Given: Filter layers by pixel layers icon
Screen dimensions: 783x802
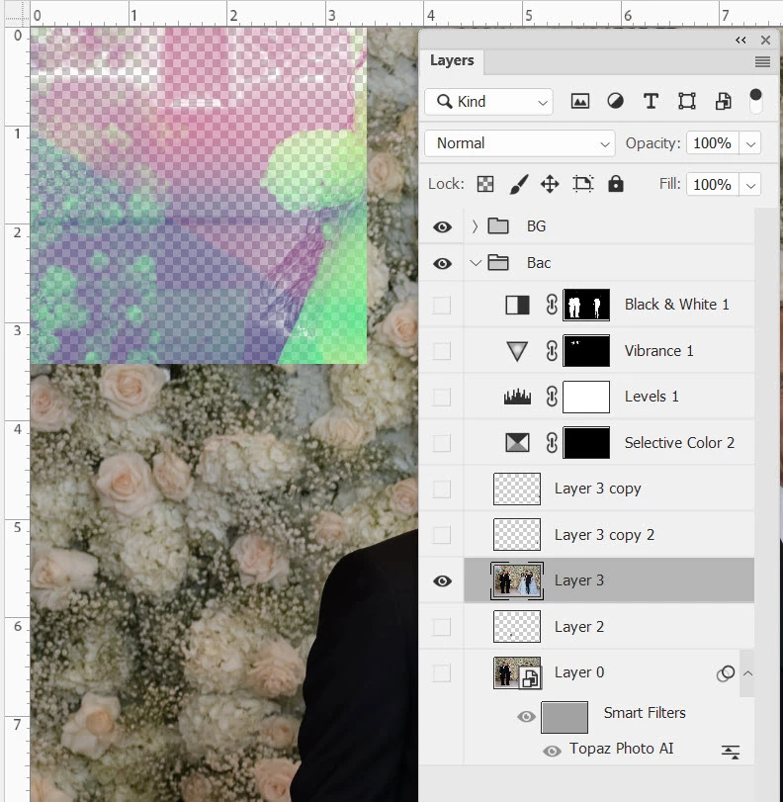Looking at the screenshot, I should coord(580,101).
